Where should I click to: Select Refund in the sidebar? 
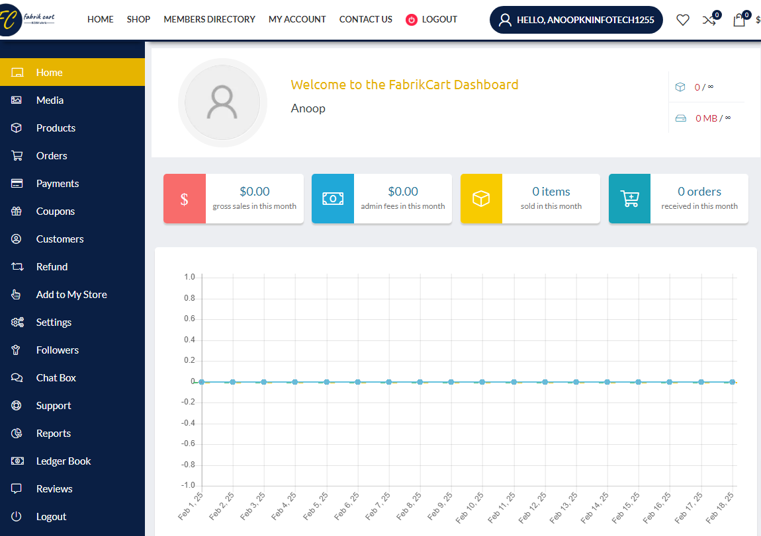[x=52, y=266]
